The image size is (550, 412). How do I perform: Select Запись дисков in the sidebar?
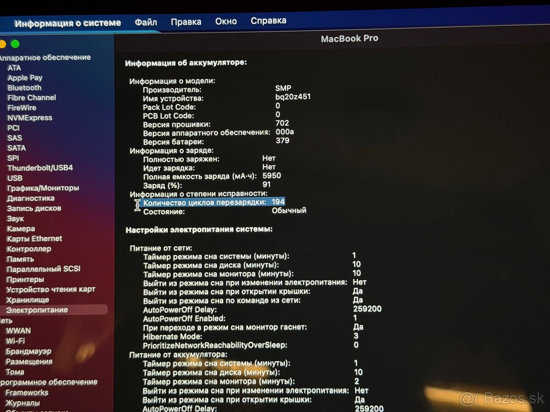pos(34,208)
